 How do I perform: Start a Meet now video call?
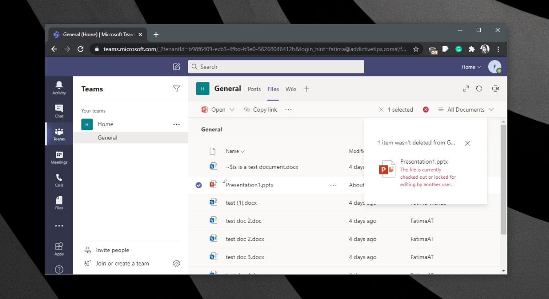(x=495, y=89)
